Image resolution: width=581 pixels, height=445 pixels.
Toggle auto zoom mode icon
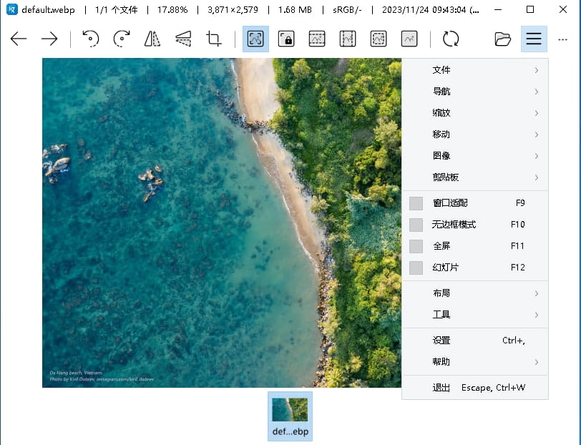(255, 39)
